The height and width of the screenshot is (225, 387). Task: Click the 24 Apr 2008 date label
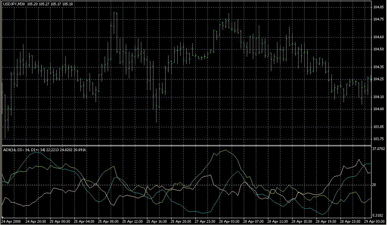11,221
